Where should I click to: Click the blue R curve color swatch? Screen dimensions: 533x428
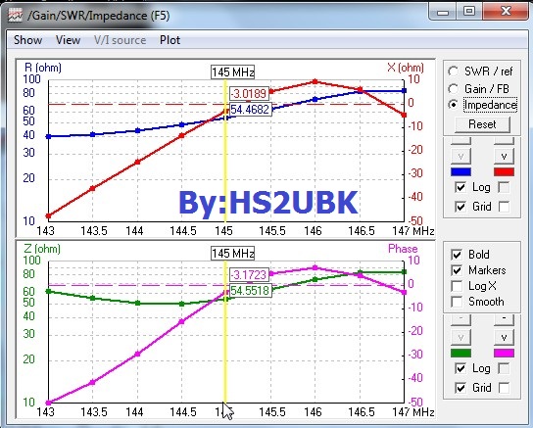[460, 171]
